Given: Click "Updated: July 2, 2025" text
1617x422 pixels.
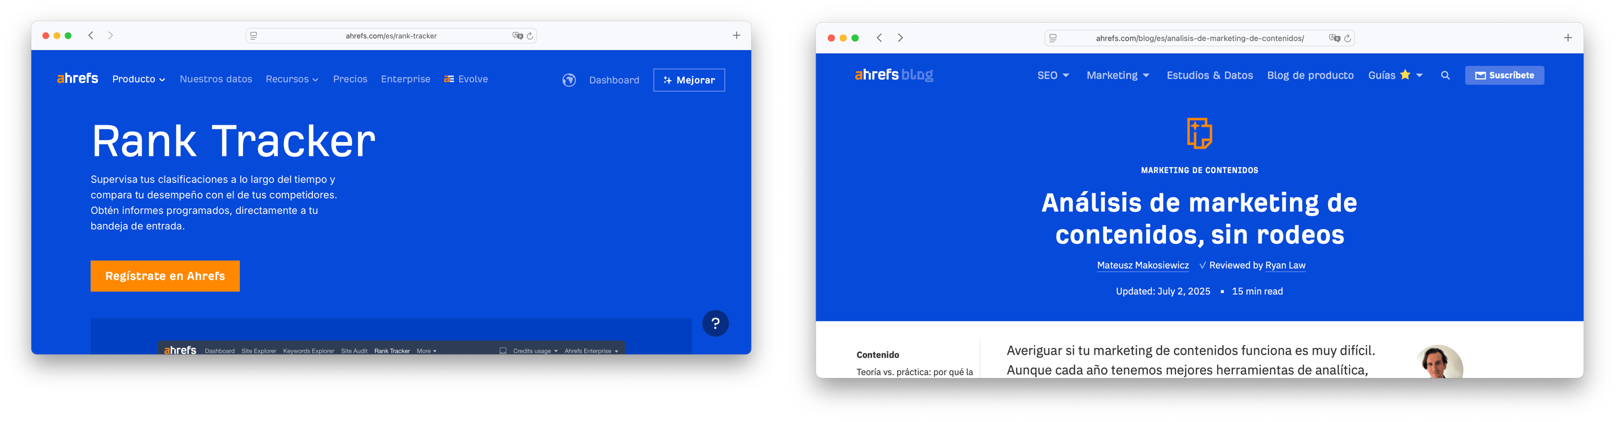Looking at the screenshot, I should (1162, 292).
